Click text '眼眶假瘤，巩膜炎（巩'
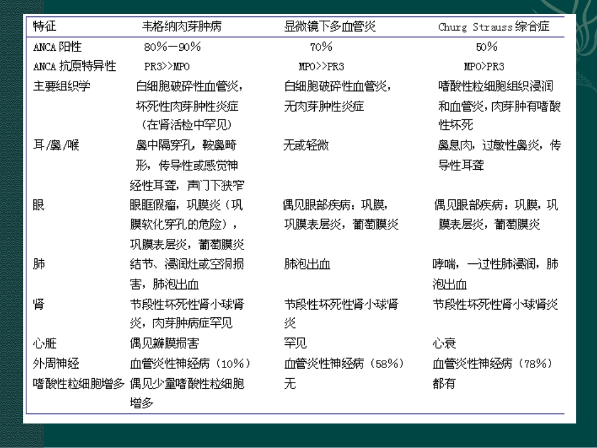 pos(186,205)
